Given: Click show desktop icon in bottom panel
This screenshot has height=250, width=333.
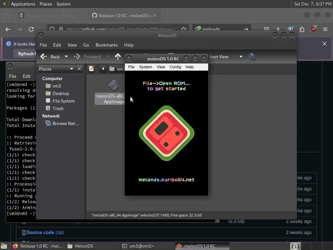Looking at the screenshot, I should tap(4, 246).
